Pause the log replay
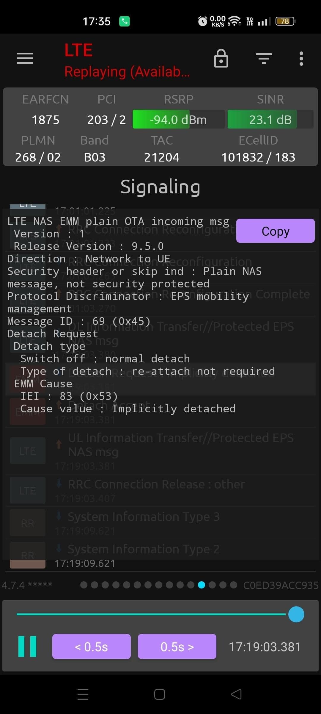321x714 pixels. click(27, 646)
